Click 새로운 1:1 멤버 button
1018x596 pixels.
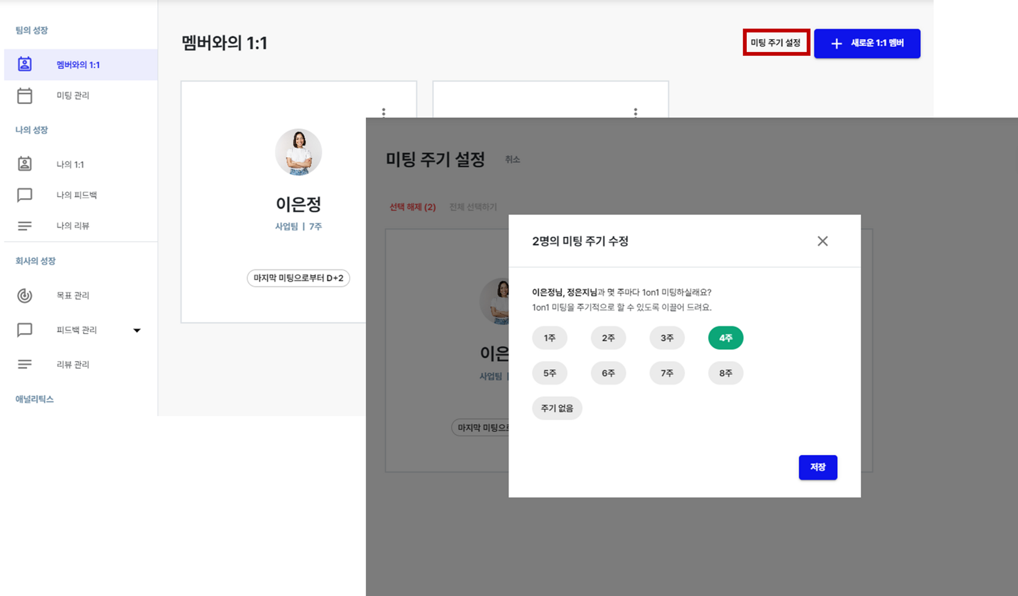pyautogui.click(x=867, y=43)
